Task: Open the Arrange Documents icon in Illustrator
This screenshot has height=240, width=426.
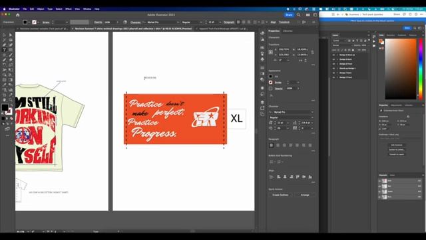Action: pyautogui.click(x=308, y=15)
